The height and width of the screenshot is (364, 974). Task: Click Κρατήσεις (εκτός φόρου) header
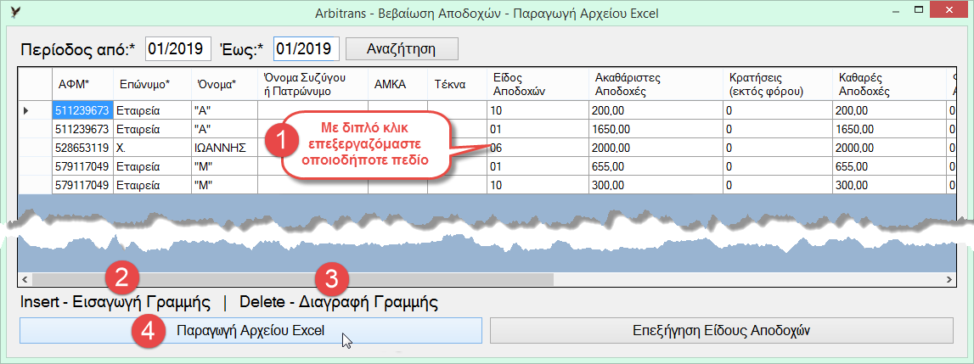(x=778, y=85)
